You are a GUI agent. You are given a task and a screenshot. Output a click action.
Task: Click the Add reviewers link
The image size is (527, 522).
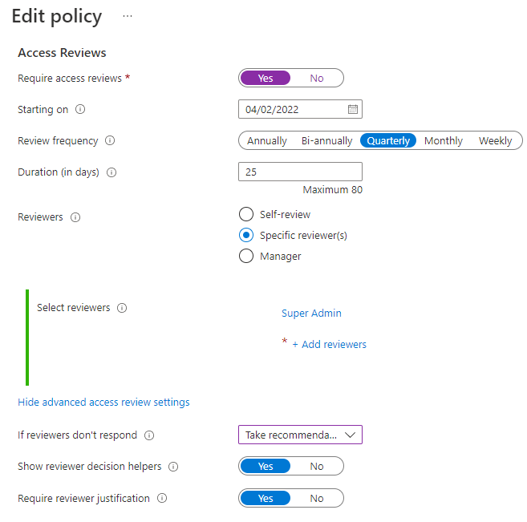(x=329, y=345)
